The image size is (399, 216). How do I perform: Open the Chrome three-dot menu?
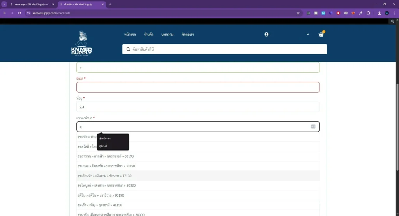[x=394, y=13]
